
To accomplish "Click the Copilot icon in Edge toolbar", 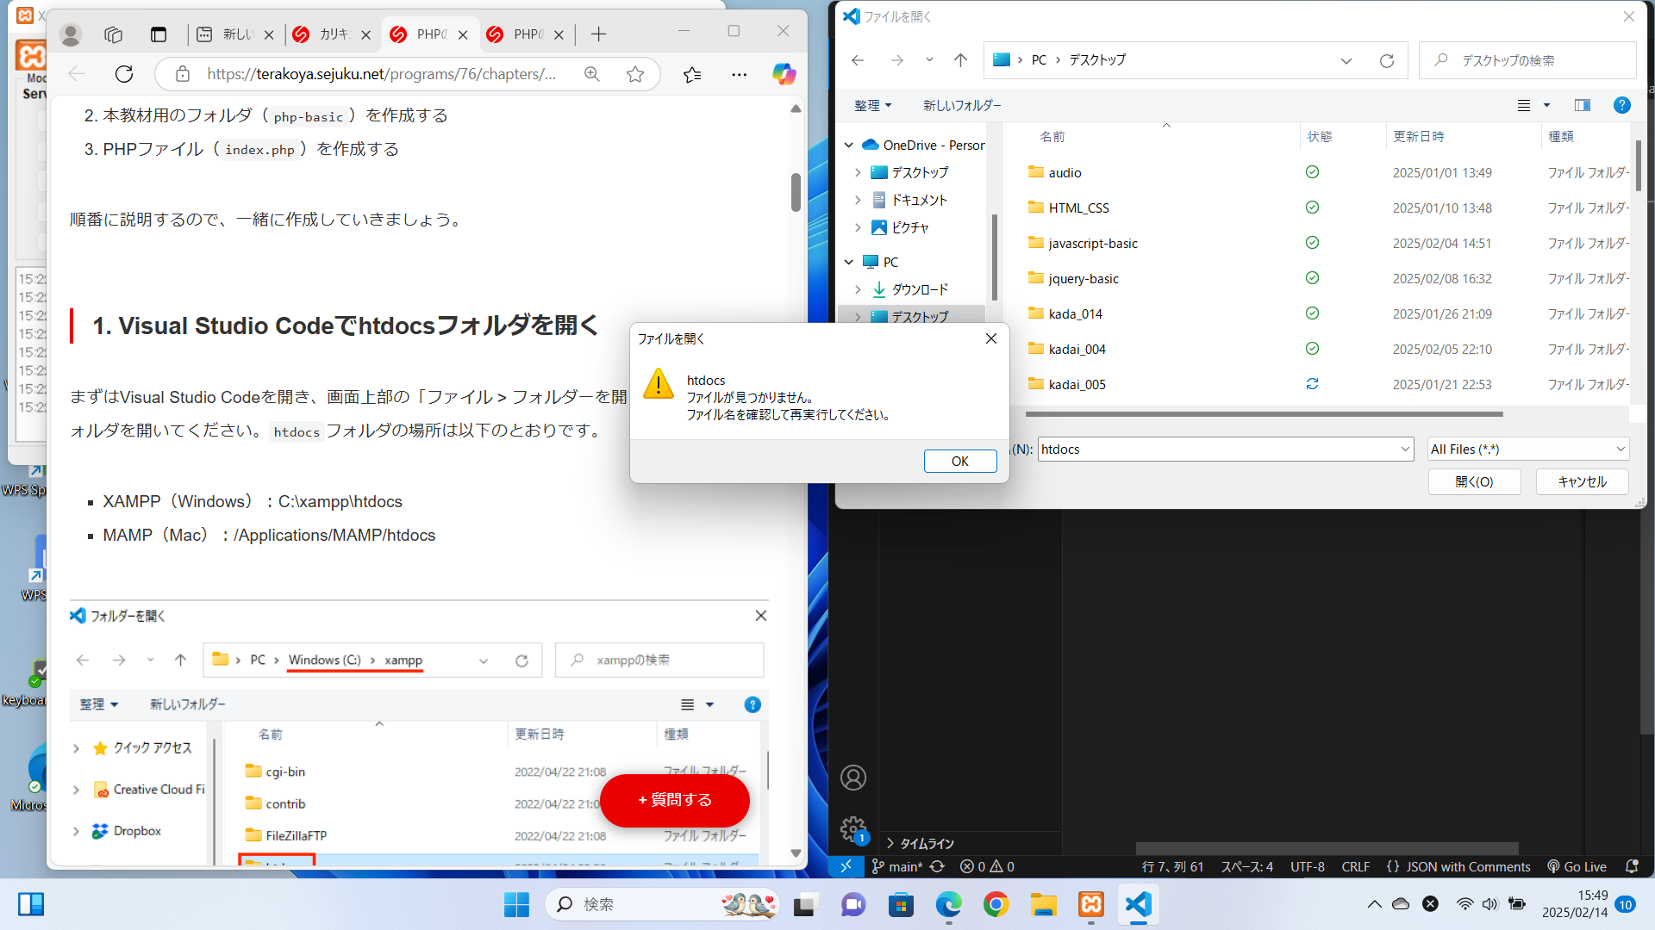I will click(x=784, y=74).
